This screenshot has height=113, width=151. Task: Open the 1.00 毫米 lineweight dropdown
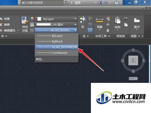tap(56, 24)
